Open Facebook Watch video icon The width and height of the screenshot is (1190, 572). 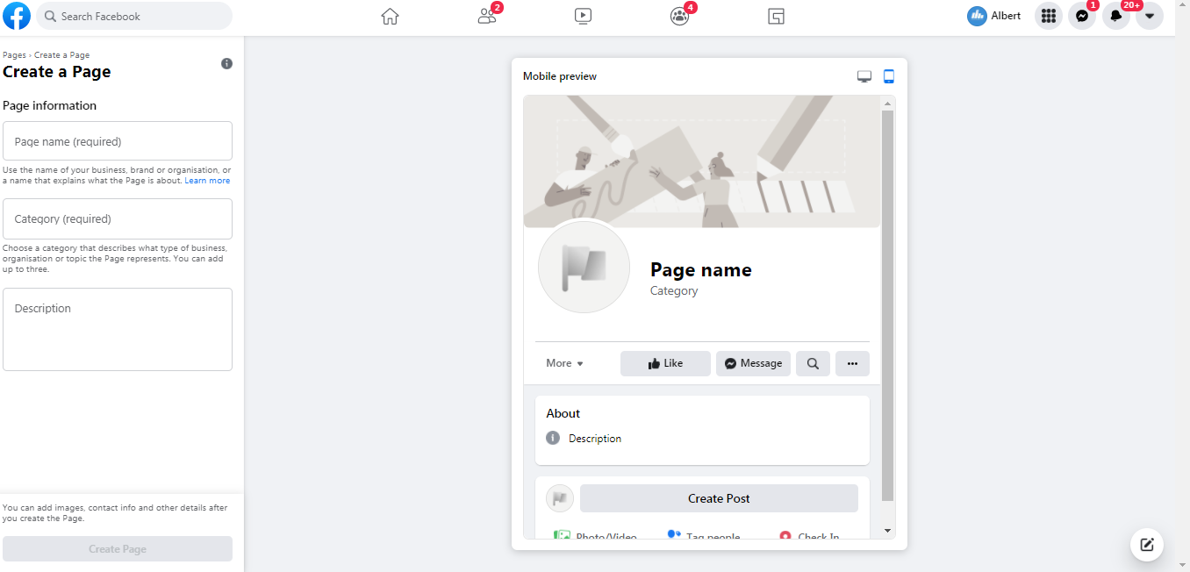583,16
